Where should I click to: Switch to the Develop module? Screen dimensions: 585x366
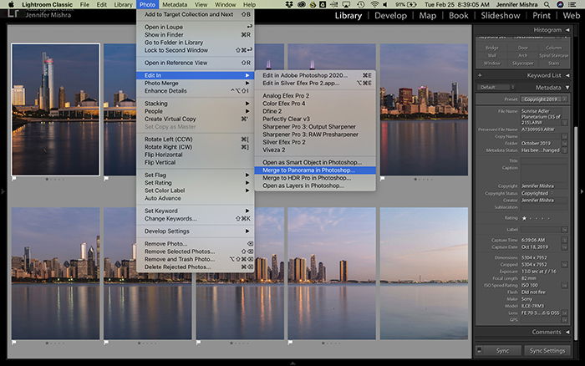pyautogui.click(x=390, y=16)
